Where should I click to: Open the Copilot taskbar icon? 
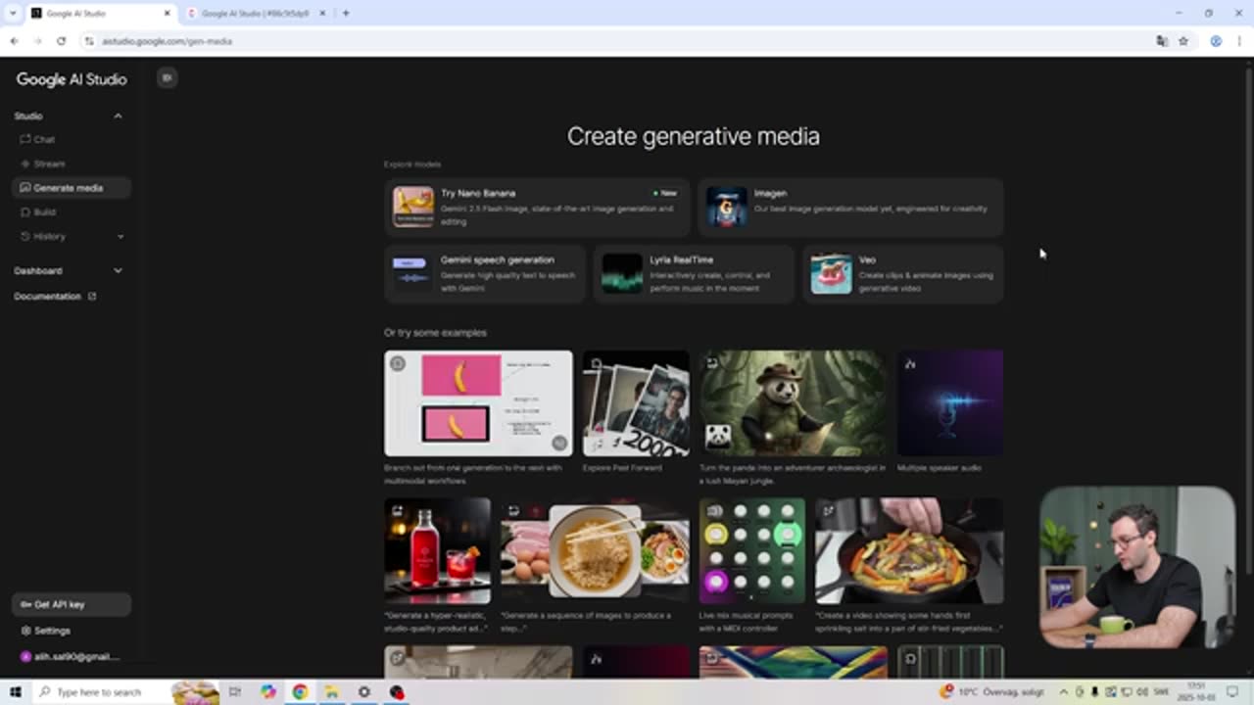268,692
